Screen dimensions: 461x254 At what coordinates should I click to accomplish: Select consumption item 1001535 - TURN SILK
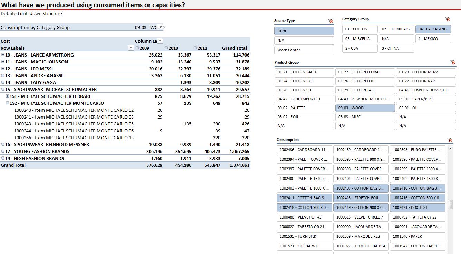point(304,236)
